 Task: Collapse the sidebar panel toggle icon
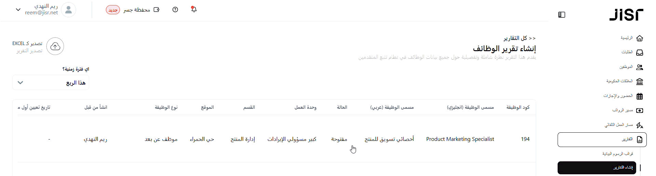pyautogui.click(x=562, y=15)
